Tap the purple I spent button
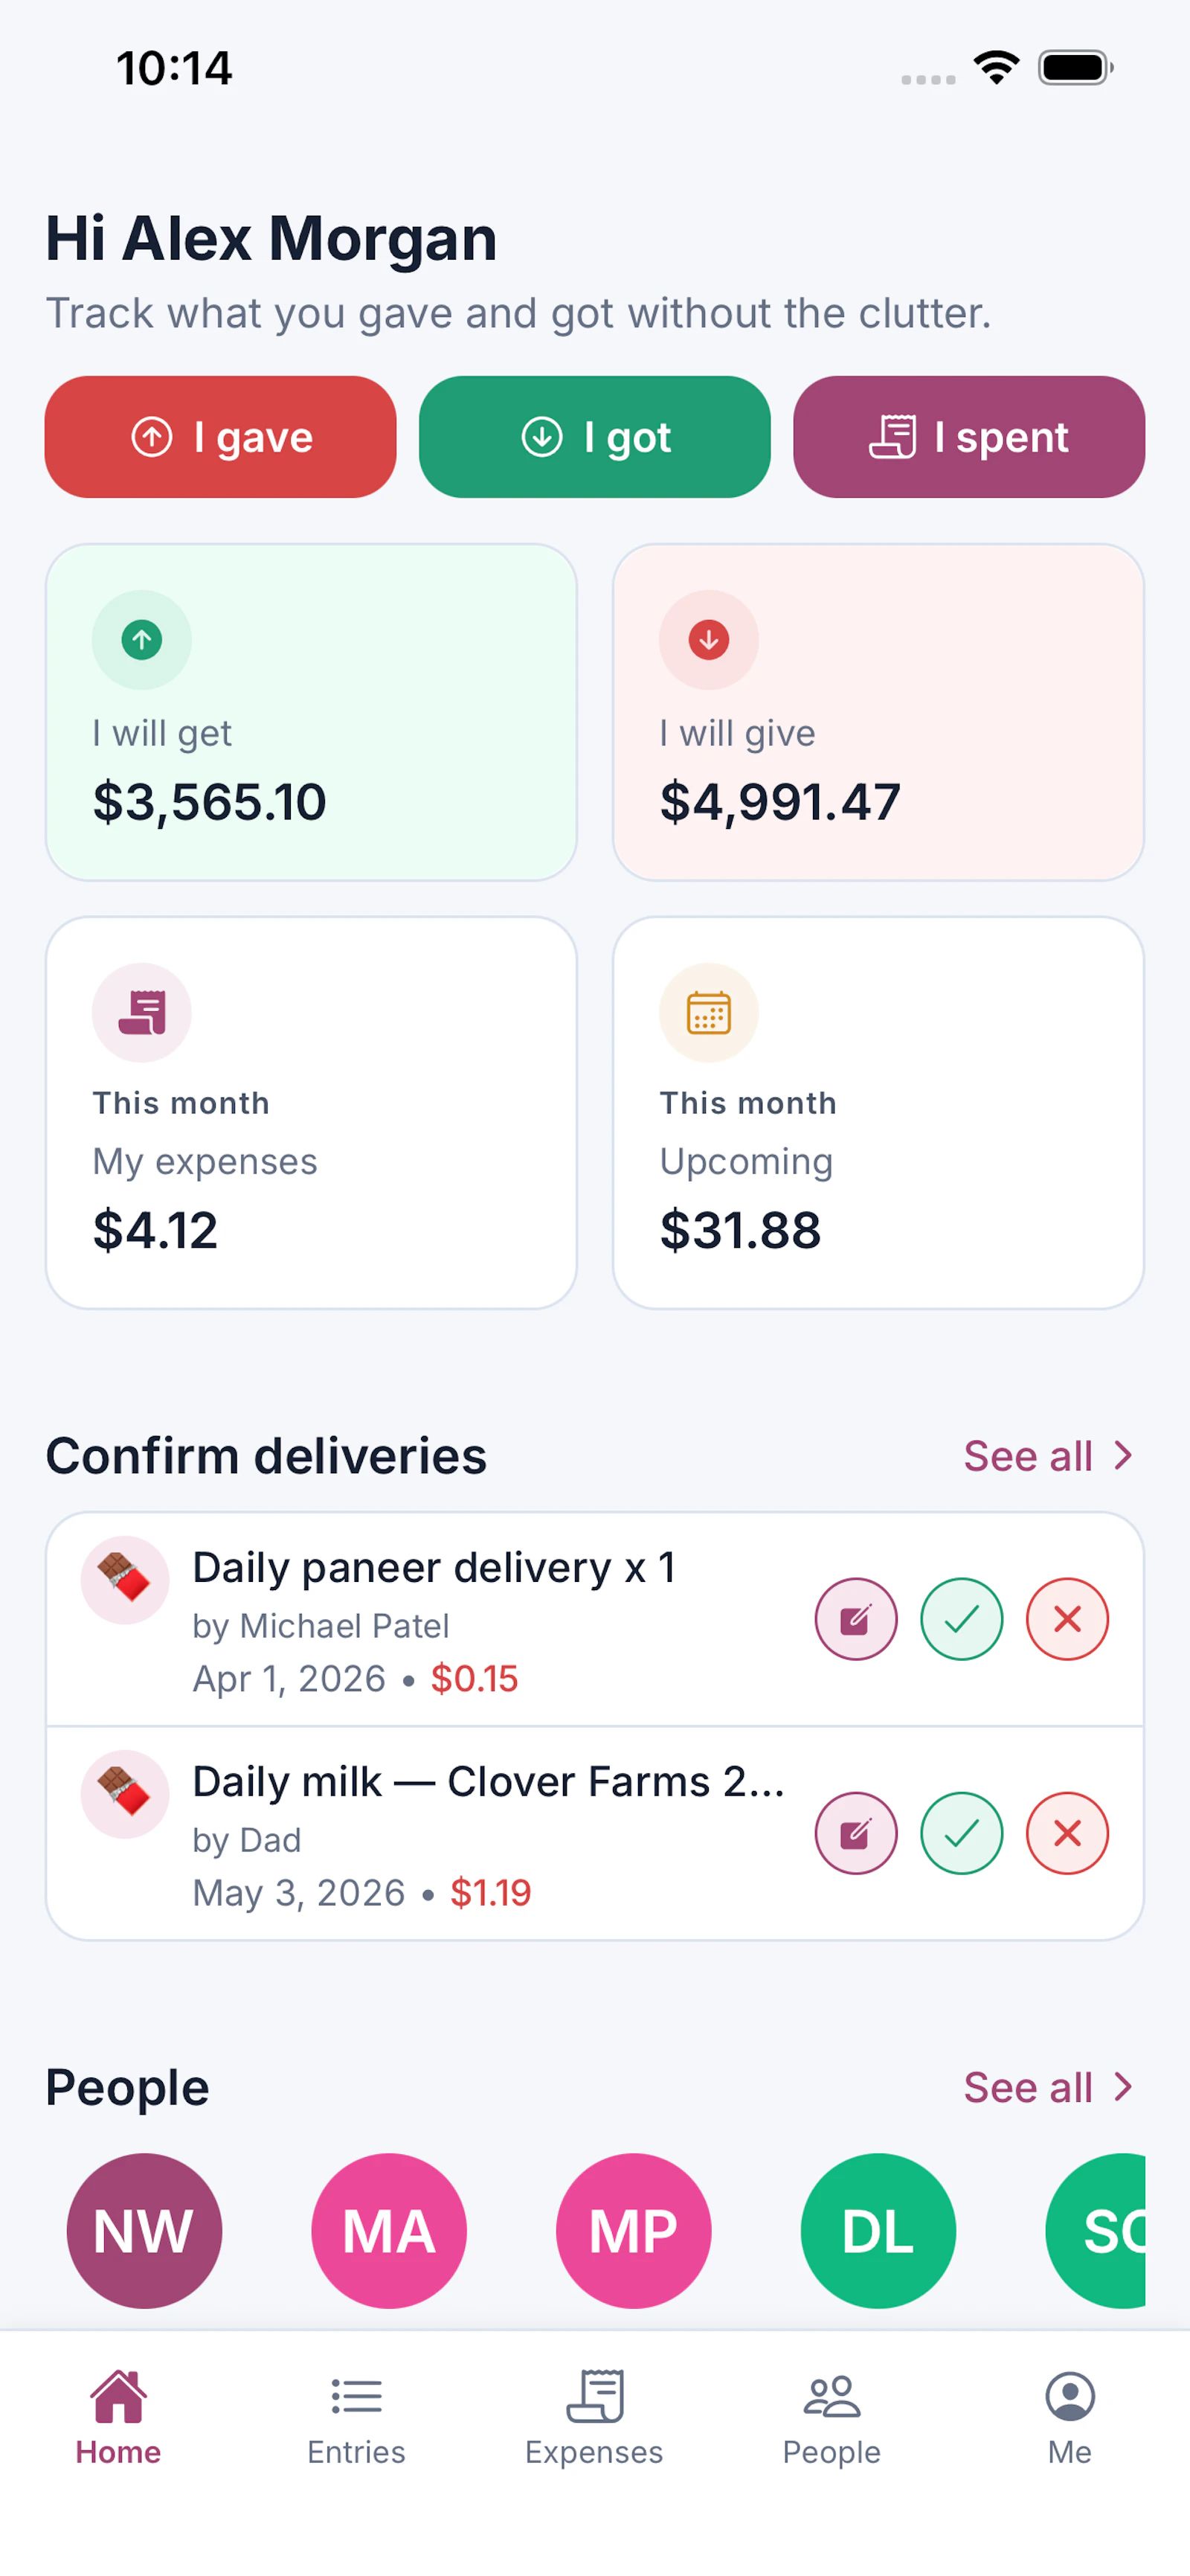This screenshot has width=1190, height=2576. coord(969,437)
